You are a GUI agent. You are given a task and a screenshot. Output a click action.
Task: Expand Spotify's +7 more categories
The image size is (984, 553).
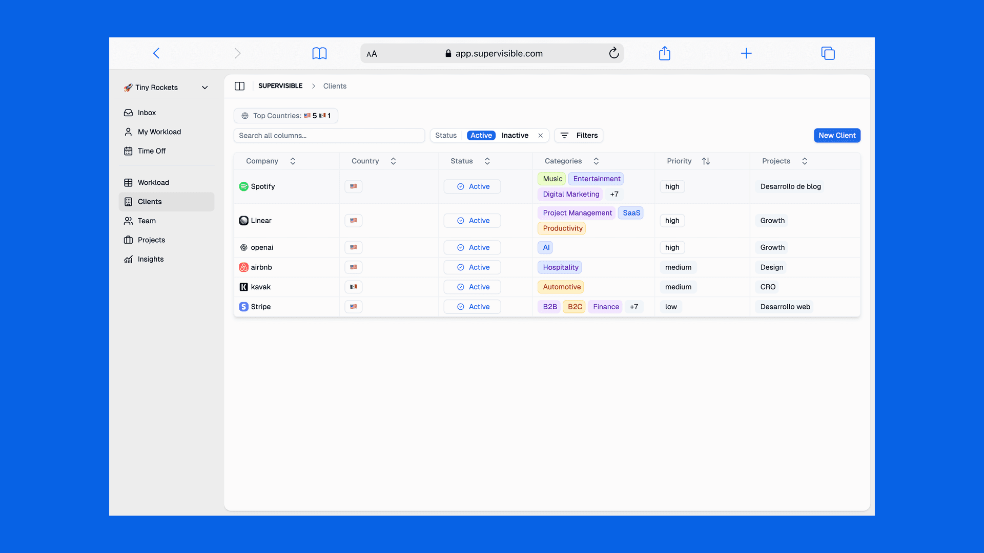(x=614, y=194)
